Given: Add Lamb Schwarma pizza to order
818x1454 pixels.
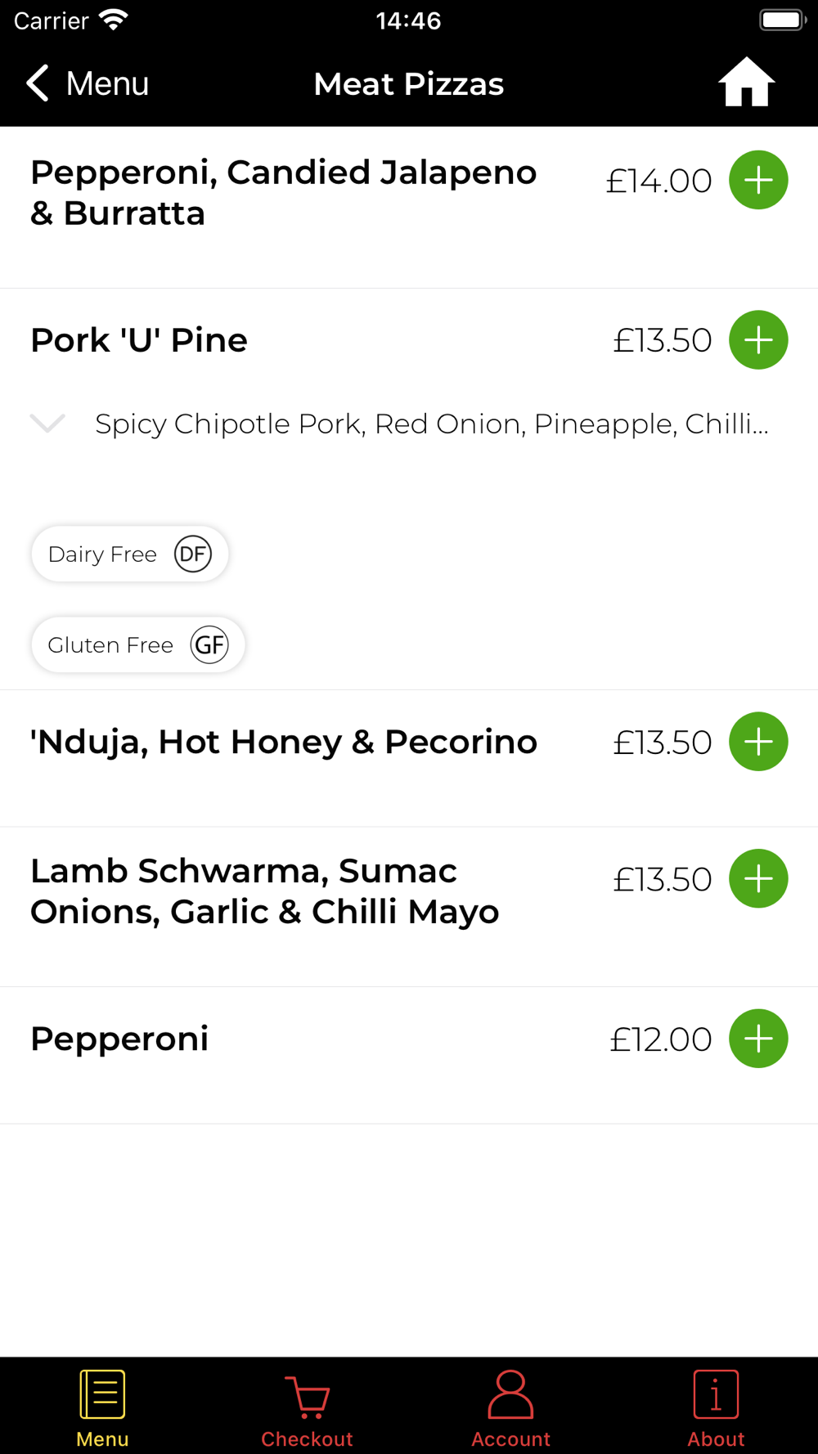Looking at the screenshot, I should pos(758,879).
